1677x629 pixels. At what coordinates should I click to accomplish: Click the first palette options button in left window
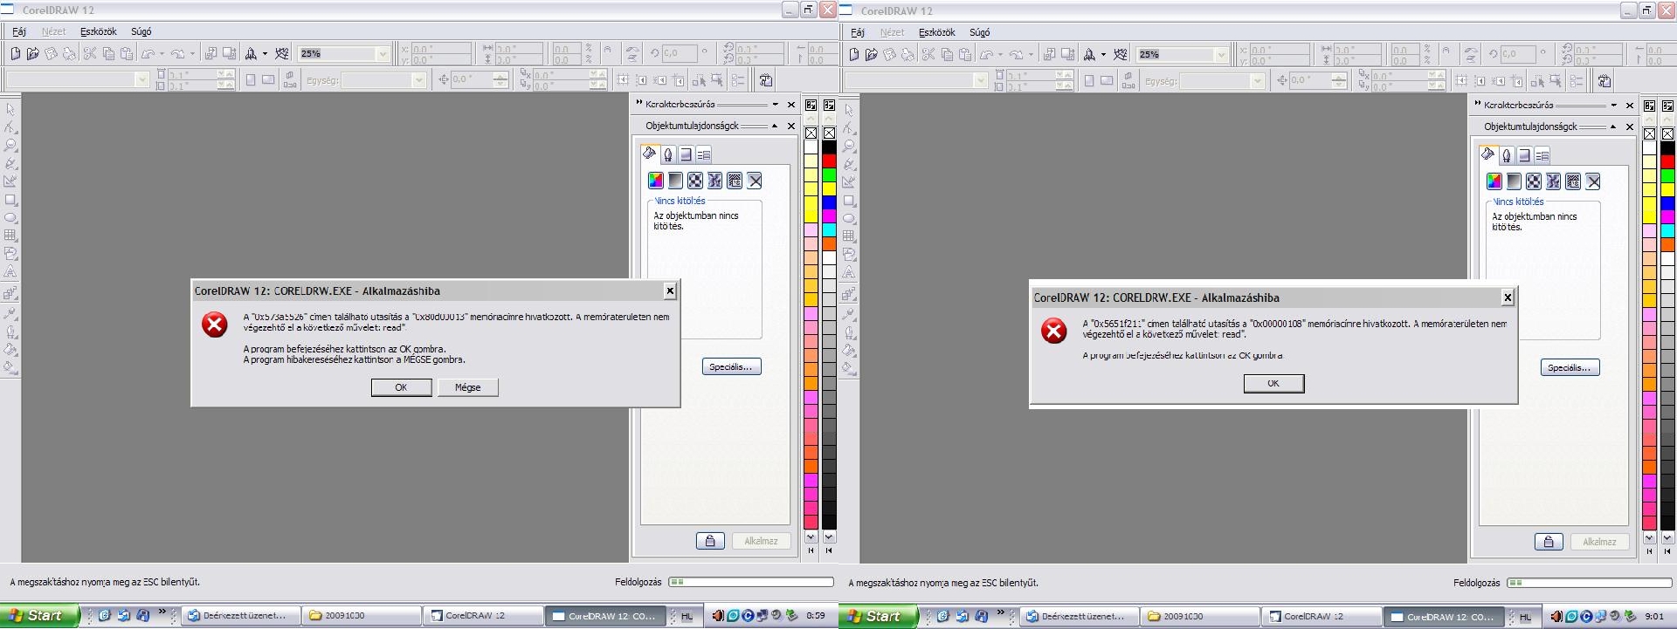811,106
